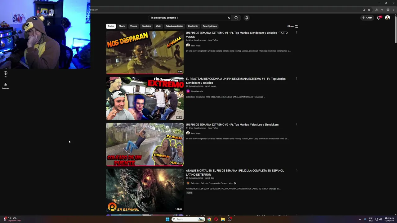This screenshot has width=397, height=223.
Task: Open Chrome's three-dot menu
Action: click(x=393, y=10)
